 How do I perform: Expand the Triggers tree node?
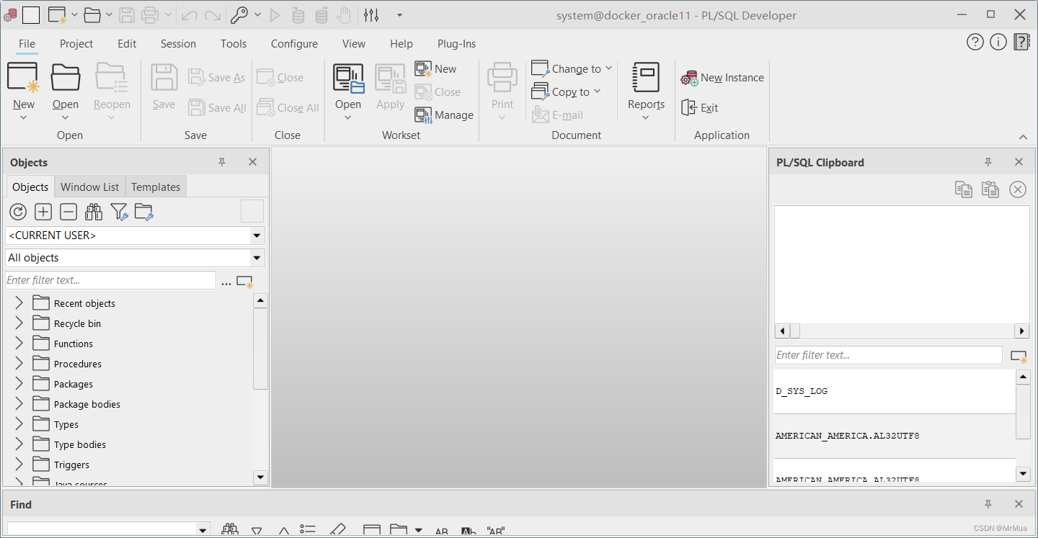tap(19, 465)
